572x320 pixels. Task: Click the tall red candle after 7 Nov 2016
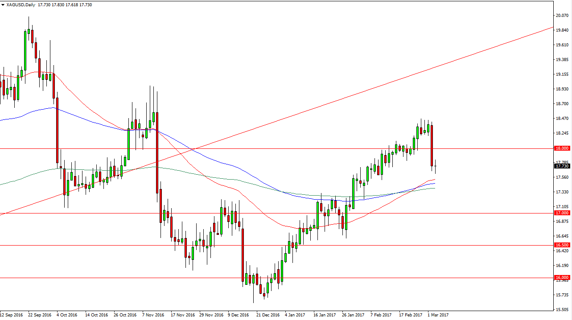(x=157, y=152)
